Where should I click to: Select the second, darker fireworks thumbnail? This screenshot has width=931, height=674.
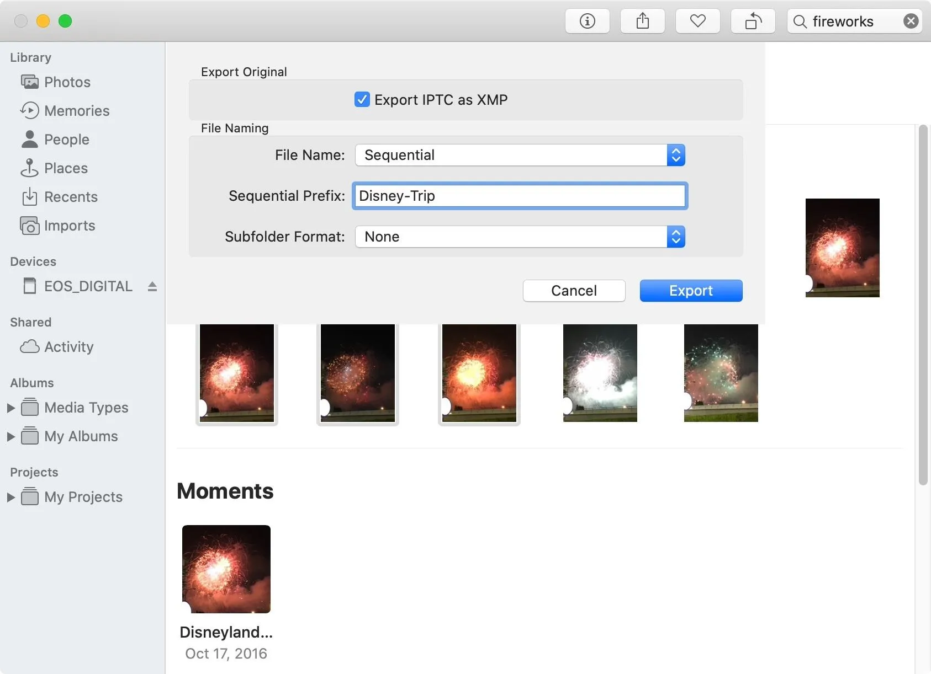point(358,373)
